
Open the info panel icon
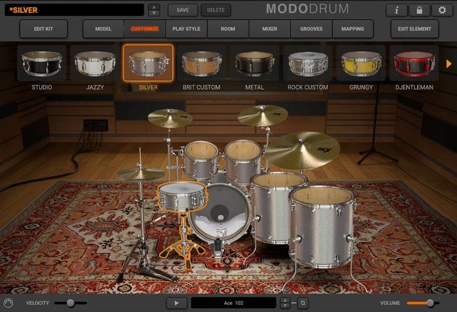click(x=396, y=10)
